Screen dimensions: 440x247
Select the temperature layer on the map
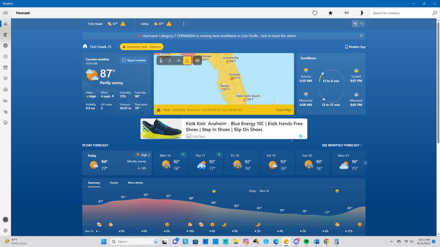coord(161,60)
